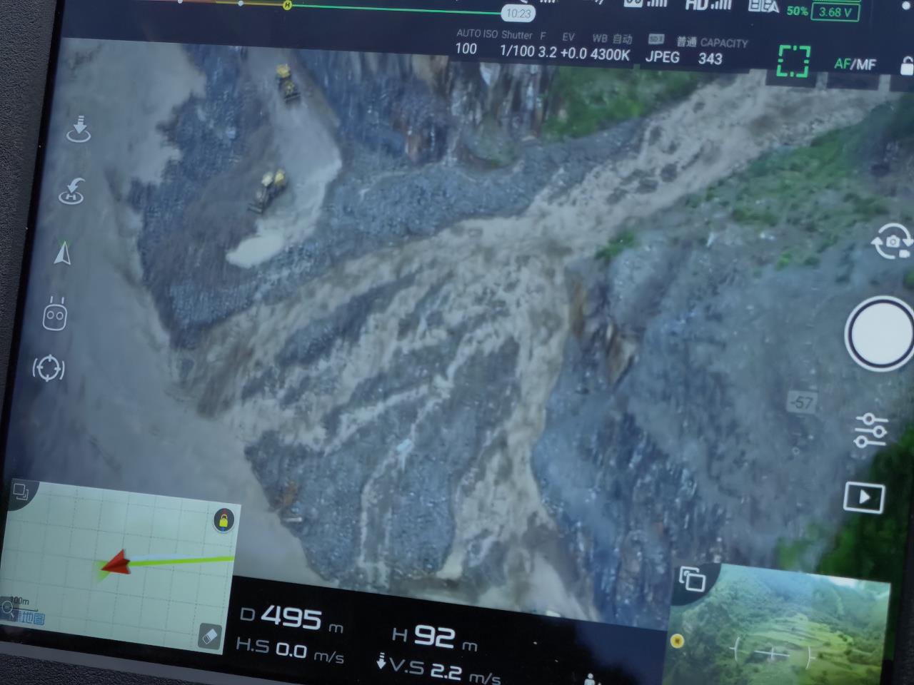Screen dimensions: 914x685
Task: Tap the 10:23 flight time battery bar marker
Action: tap(518, 14)
